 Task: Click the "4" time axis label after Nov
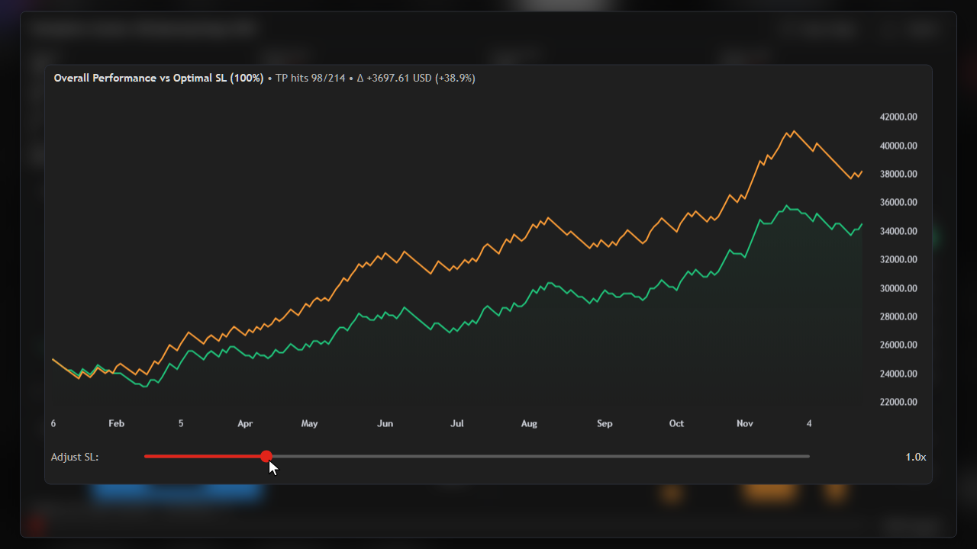point(809,423)
